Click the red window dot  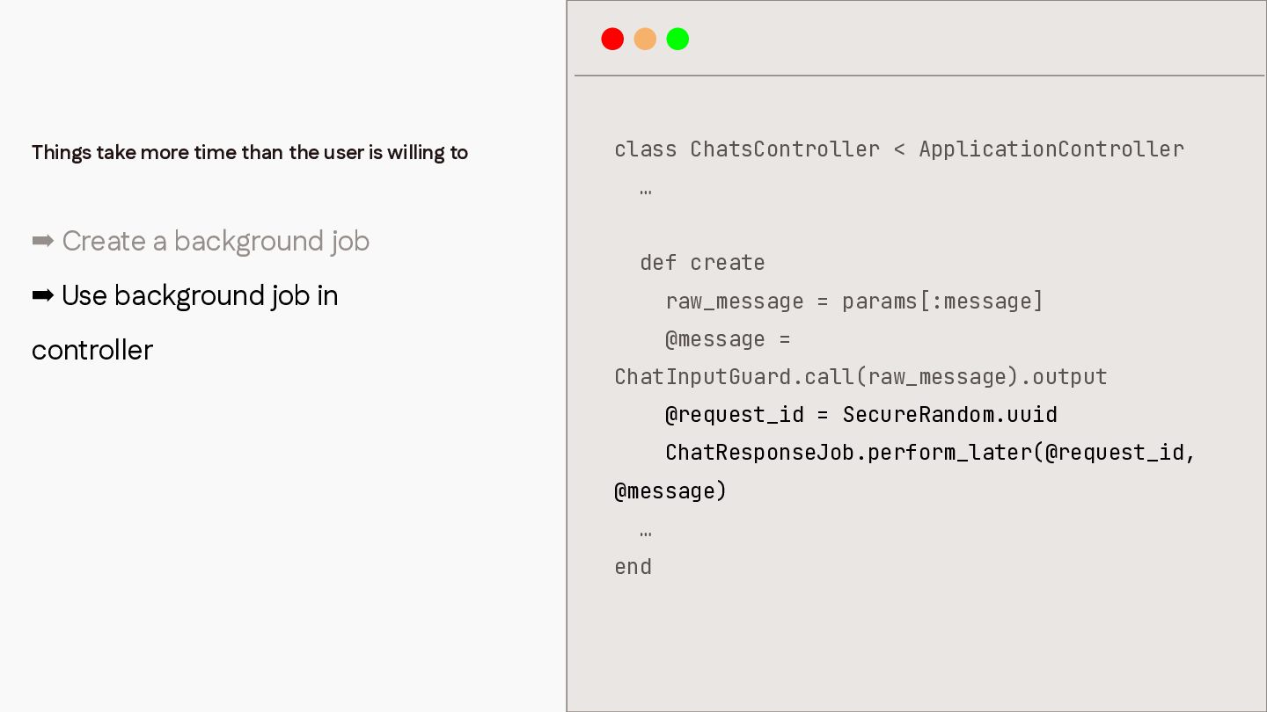612,39
